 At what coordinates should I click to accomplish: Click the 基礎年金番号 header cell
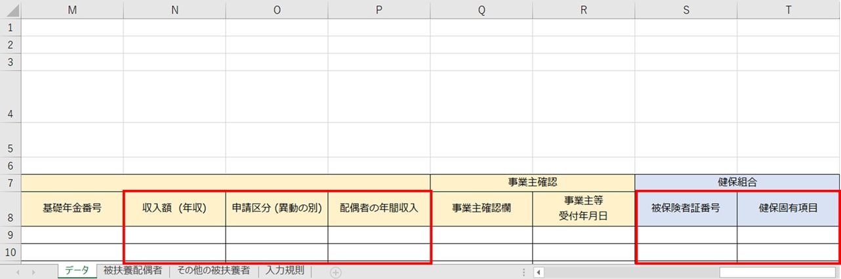pyautogui.click(x=72, y=209)
